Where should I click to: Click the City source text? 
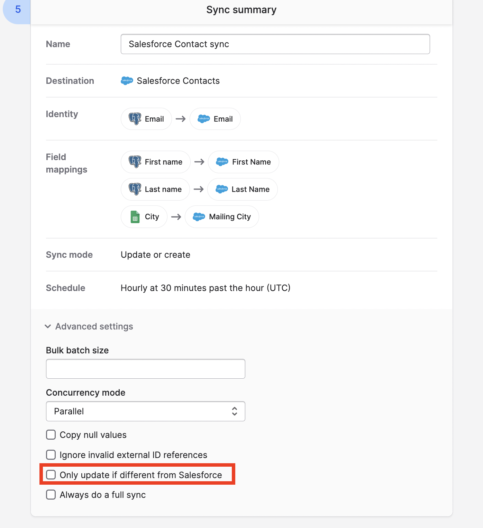152,217
